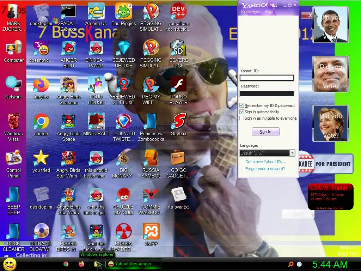Focus the Yahoo! ID text field
The image size is (361, 271).
(267, 78)
